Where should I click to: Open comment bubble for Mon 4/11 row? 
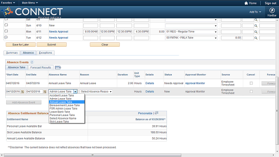[6, 31]
